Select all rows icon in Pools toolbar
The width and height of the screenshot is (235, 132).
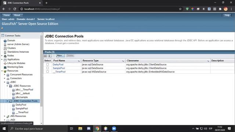[46, 56]
